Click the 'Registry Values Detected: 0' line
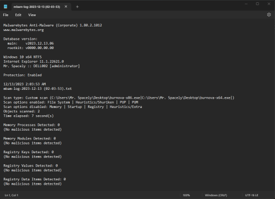The height and width of the screenshot is (199, 275). point(31,166)
